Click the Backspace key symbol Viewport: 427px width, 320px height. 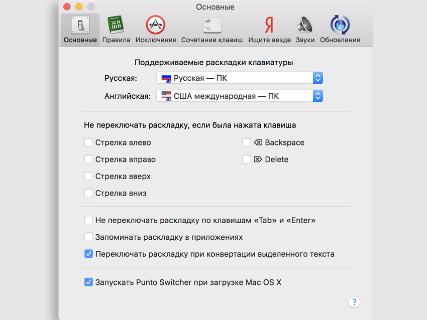(x=258, y=142)
